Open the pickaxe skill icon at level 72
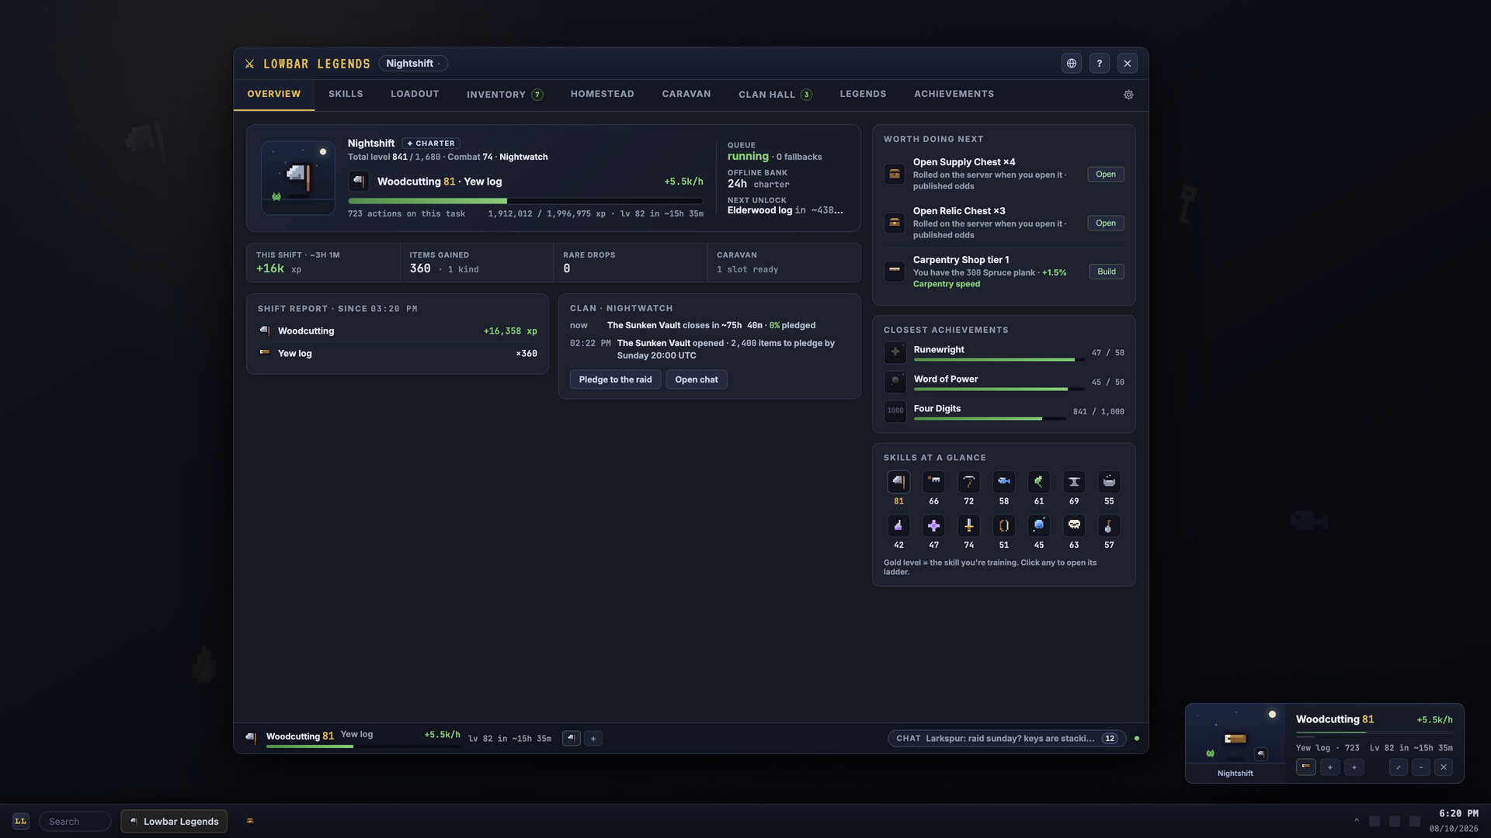The height and width of the screenshot is (838, 1491). (x=968, y=482)
